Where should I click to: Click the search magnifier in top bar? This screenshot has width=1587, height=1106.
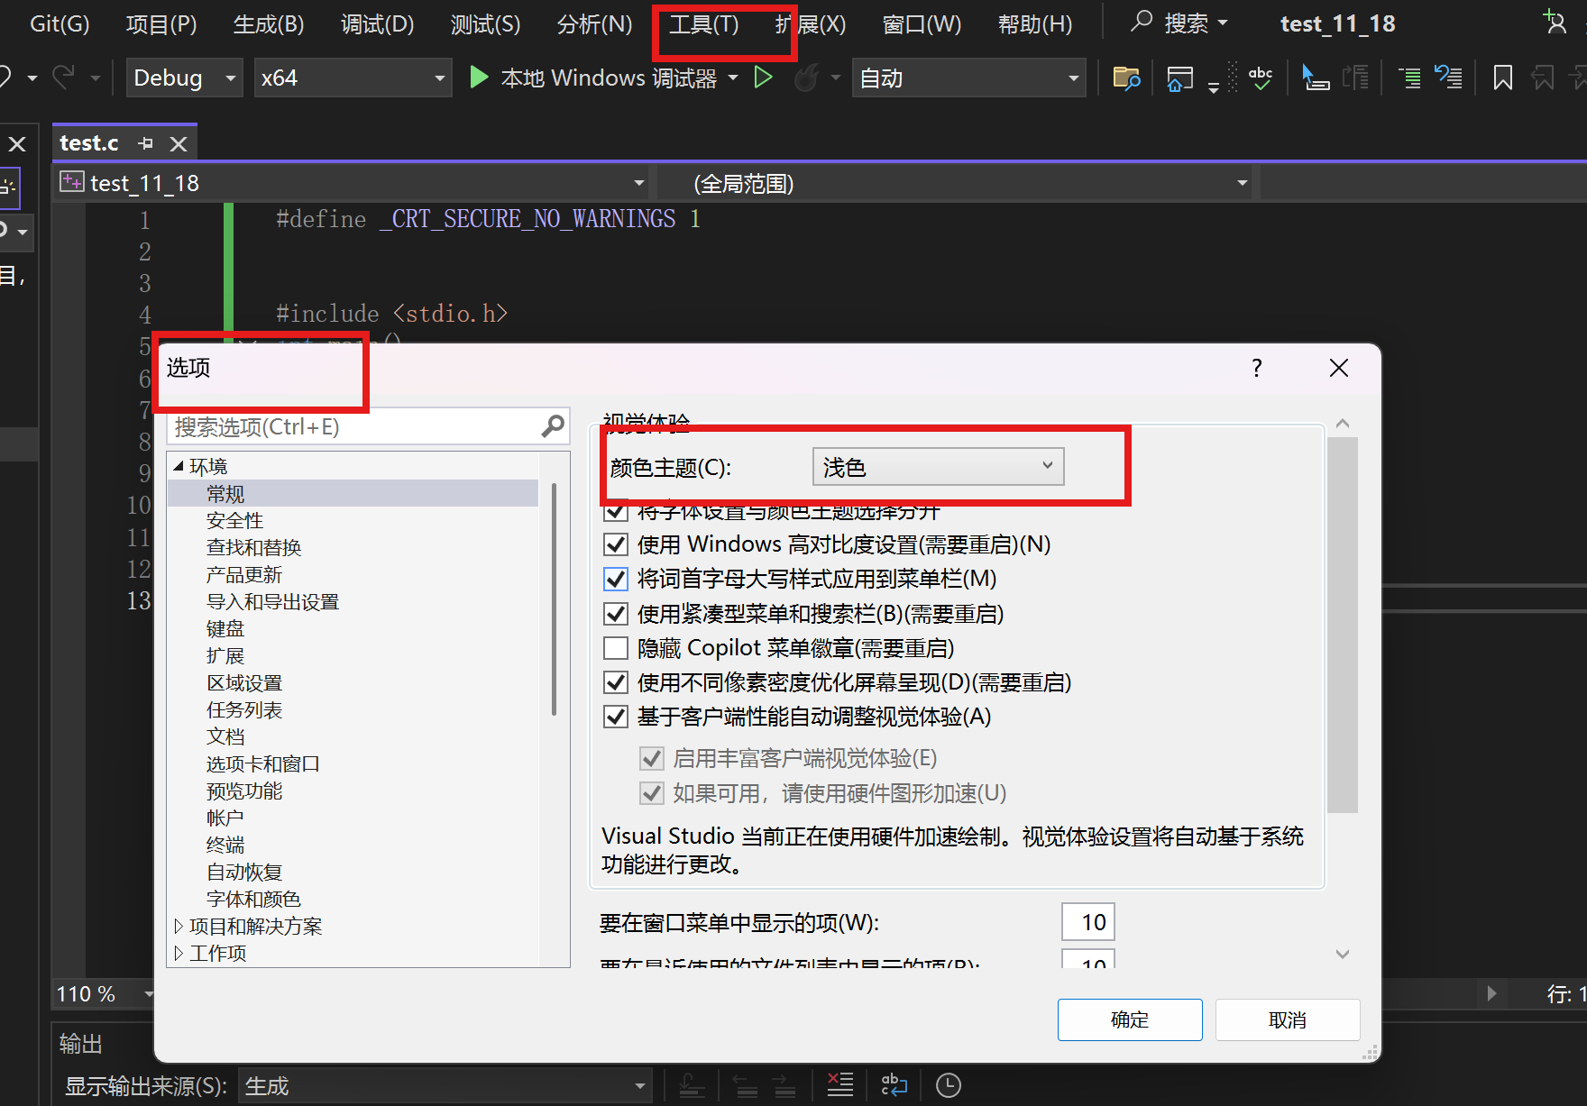1142,22
